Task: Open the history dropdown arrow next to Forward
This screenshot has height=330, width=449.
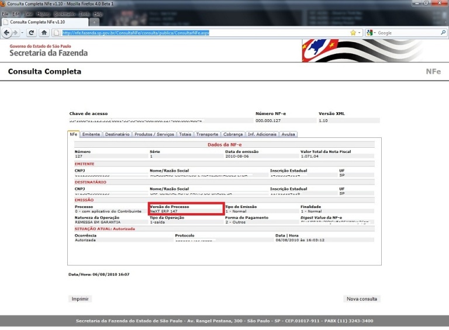Action: (x=22, y=33)
